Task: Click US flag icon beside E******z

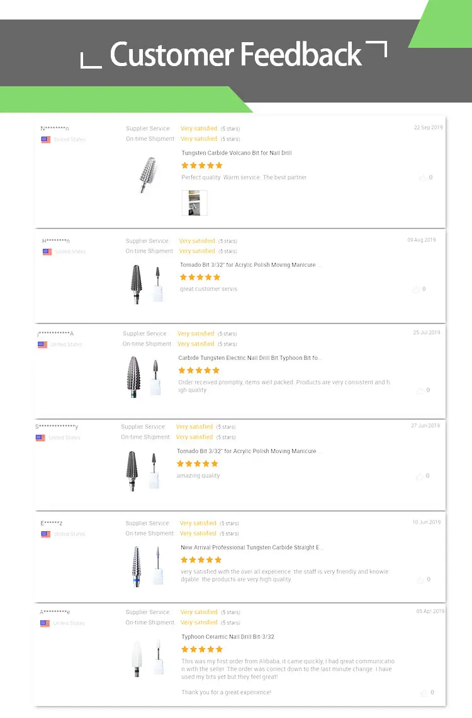Action: click(46, 534)
